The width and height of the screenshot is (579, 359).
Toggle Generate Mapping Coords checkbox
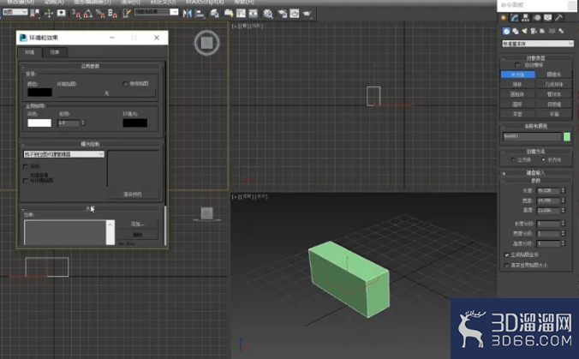pos(507,254)
